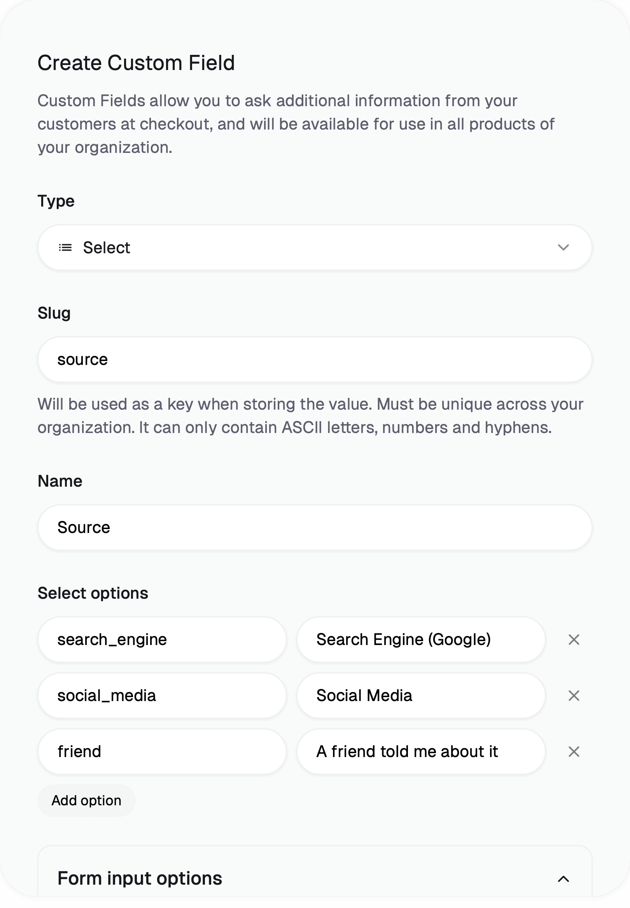The image size is (630, 908).
Task: Remove the search_engine option row
Action: [x=574, y=640]
